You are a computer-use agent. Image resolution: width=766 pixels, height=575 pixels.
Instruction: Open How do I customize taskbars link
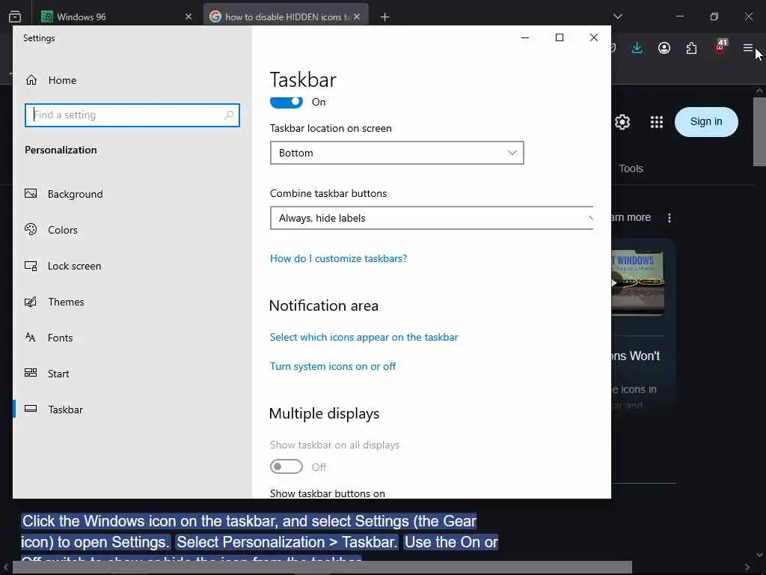tap(339, 258)
